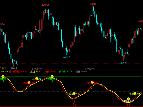Click the CMX金E06 contract marker

click(x=37, y=68)
